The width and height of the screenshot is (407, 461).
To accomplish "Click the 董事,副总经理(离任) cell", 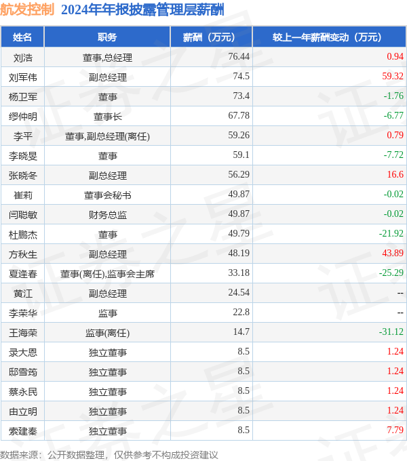I will tap(107, 136).
